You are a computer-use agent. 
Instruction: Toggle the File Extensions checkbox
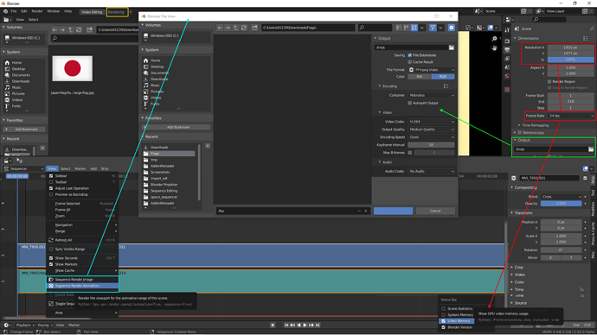coord(410,55)
